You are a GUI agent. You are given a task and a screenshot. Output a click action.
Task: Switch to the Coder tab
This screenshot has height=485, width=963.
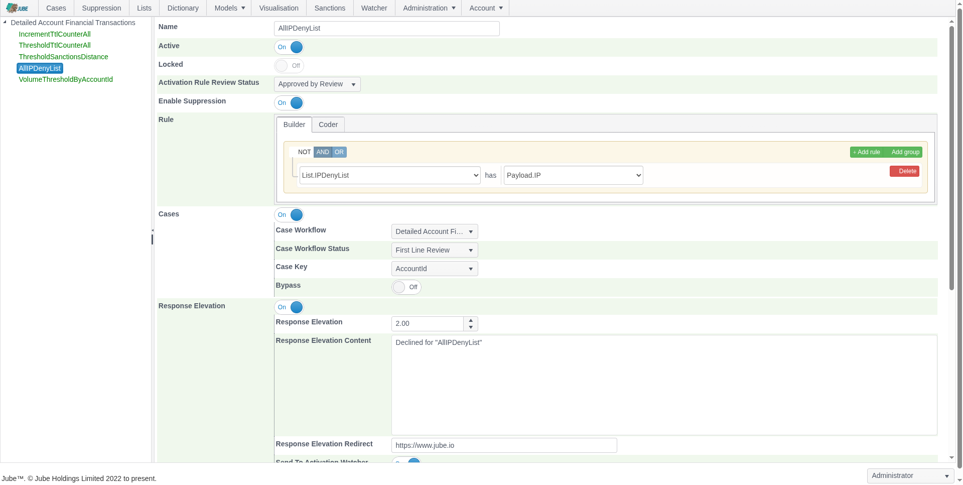tap(328, 125)
